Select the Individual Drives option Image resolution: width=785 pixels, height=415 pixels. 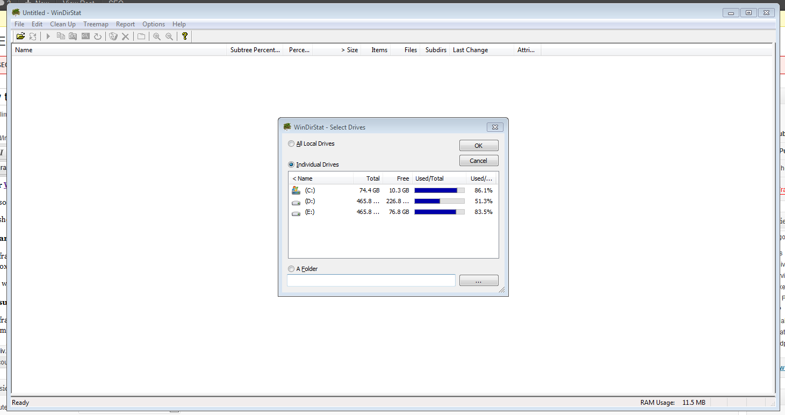[313, 164]
